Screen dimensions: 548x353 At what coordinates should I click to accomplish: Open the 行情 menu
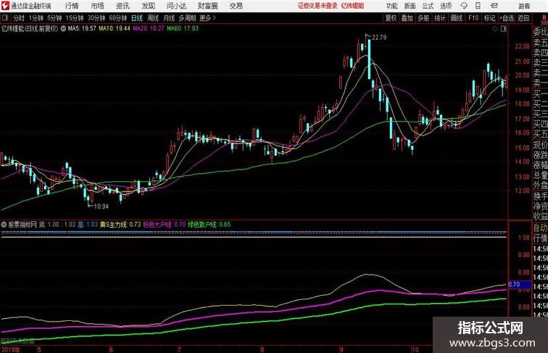point(72,6)
